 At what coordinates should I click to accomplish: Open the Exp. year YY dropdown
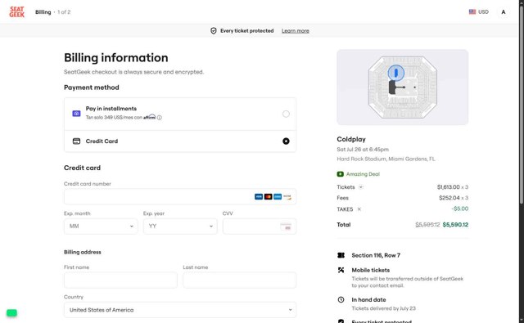pos(180,227)
